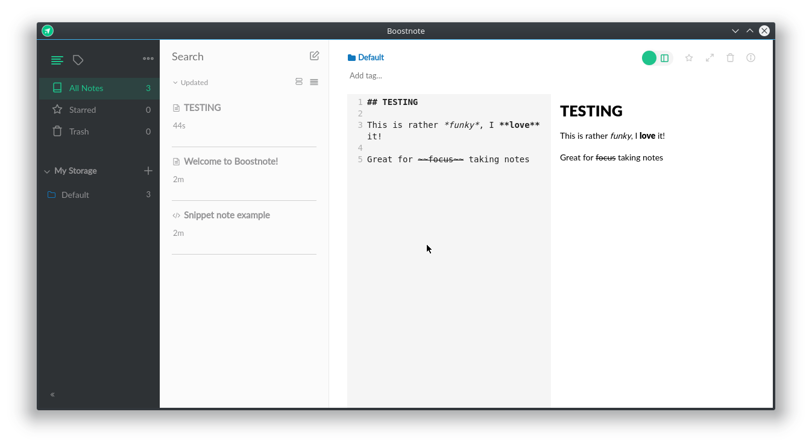Minimize the Boostnote window
The height and width of the screenshot is (447, 812).
tap(735, 31)
